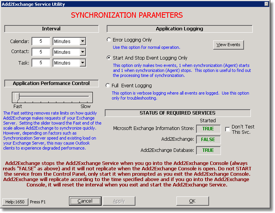Click the Contact interval value field

click(x=41, y=52)
